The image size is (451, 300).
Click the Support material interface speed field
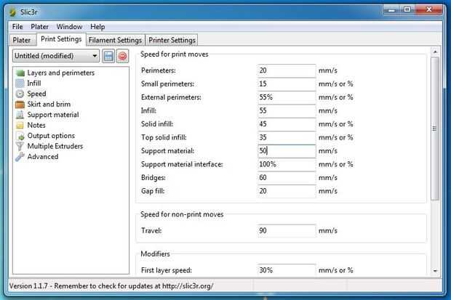(x=287, y=164)
